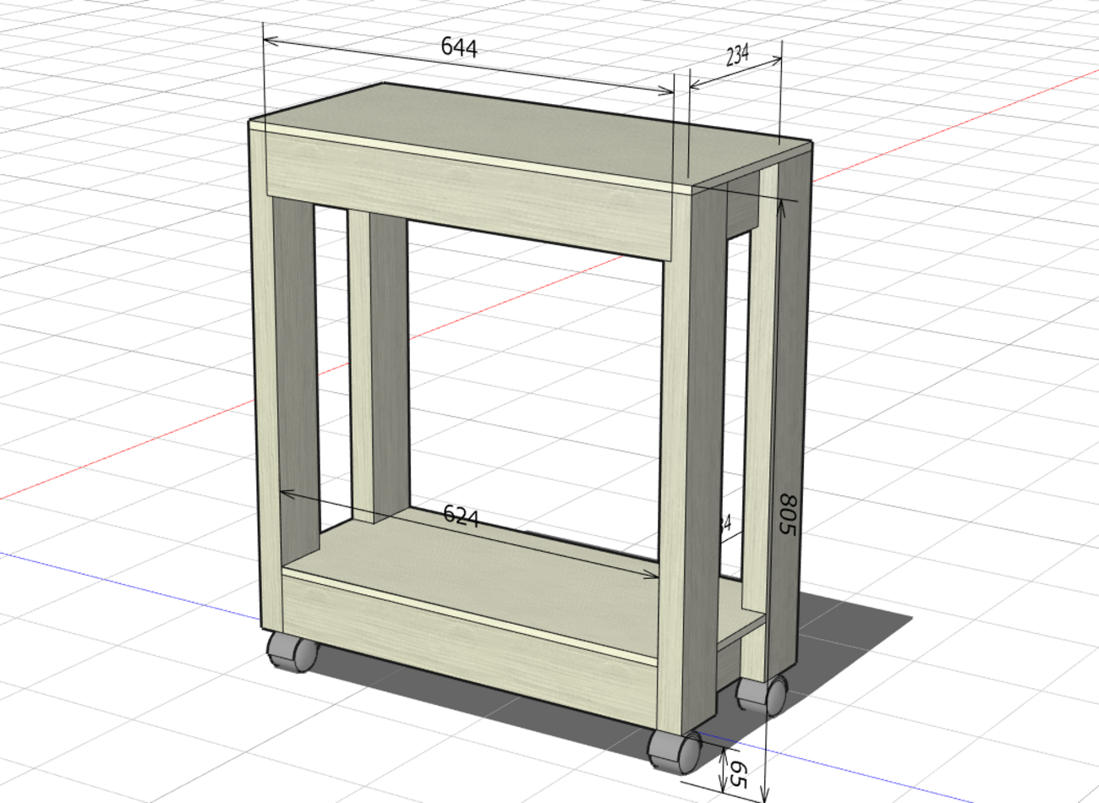Screen dimensions: 1099x803
Task: Select the 644 length dimension label
Action: click(x=459, y=46)
